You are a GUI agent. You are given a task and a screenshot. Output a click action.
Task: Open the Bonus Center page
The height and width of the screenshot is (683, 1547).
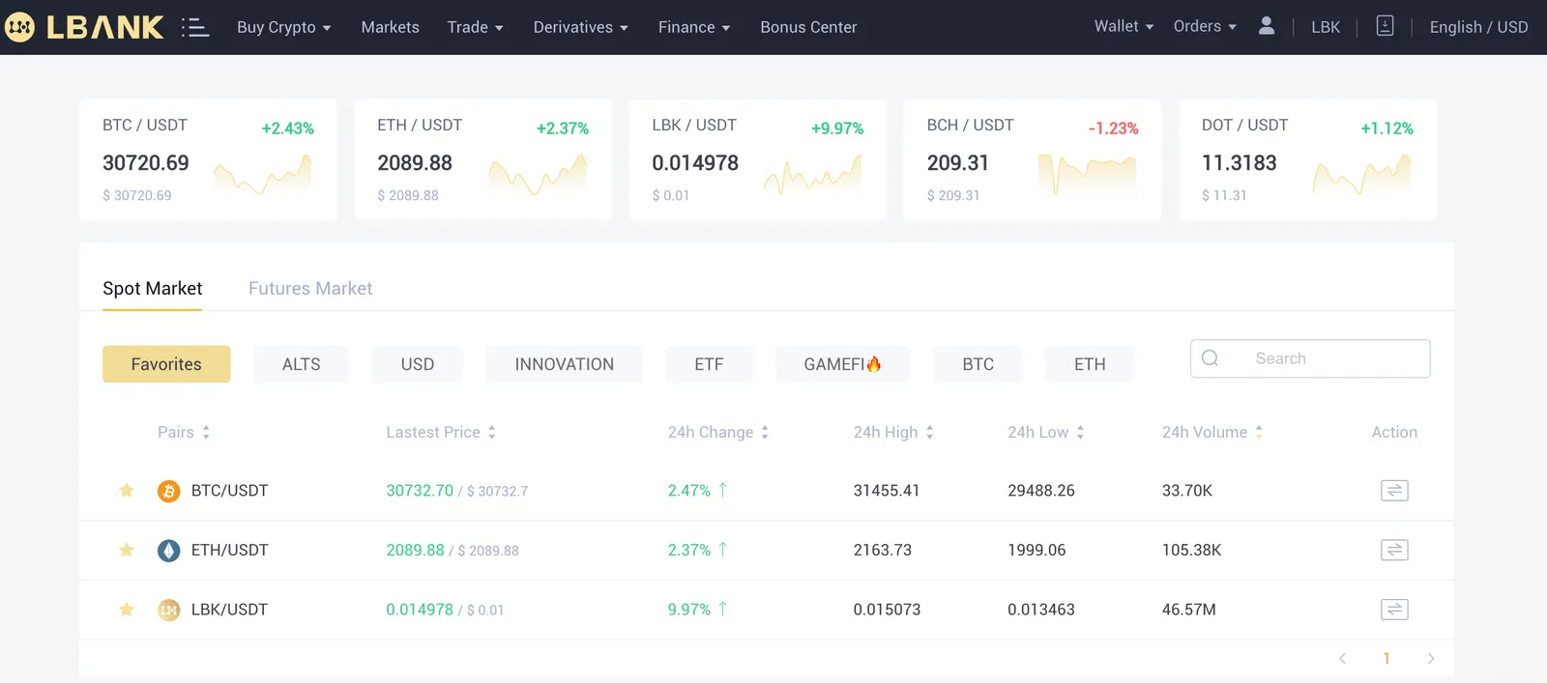[x=809, y=27]
